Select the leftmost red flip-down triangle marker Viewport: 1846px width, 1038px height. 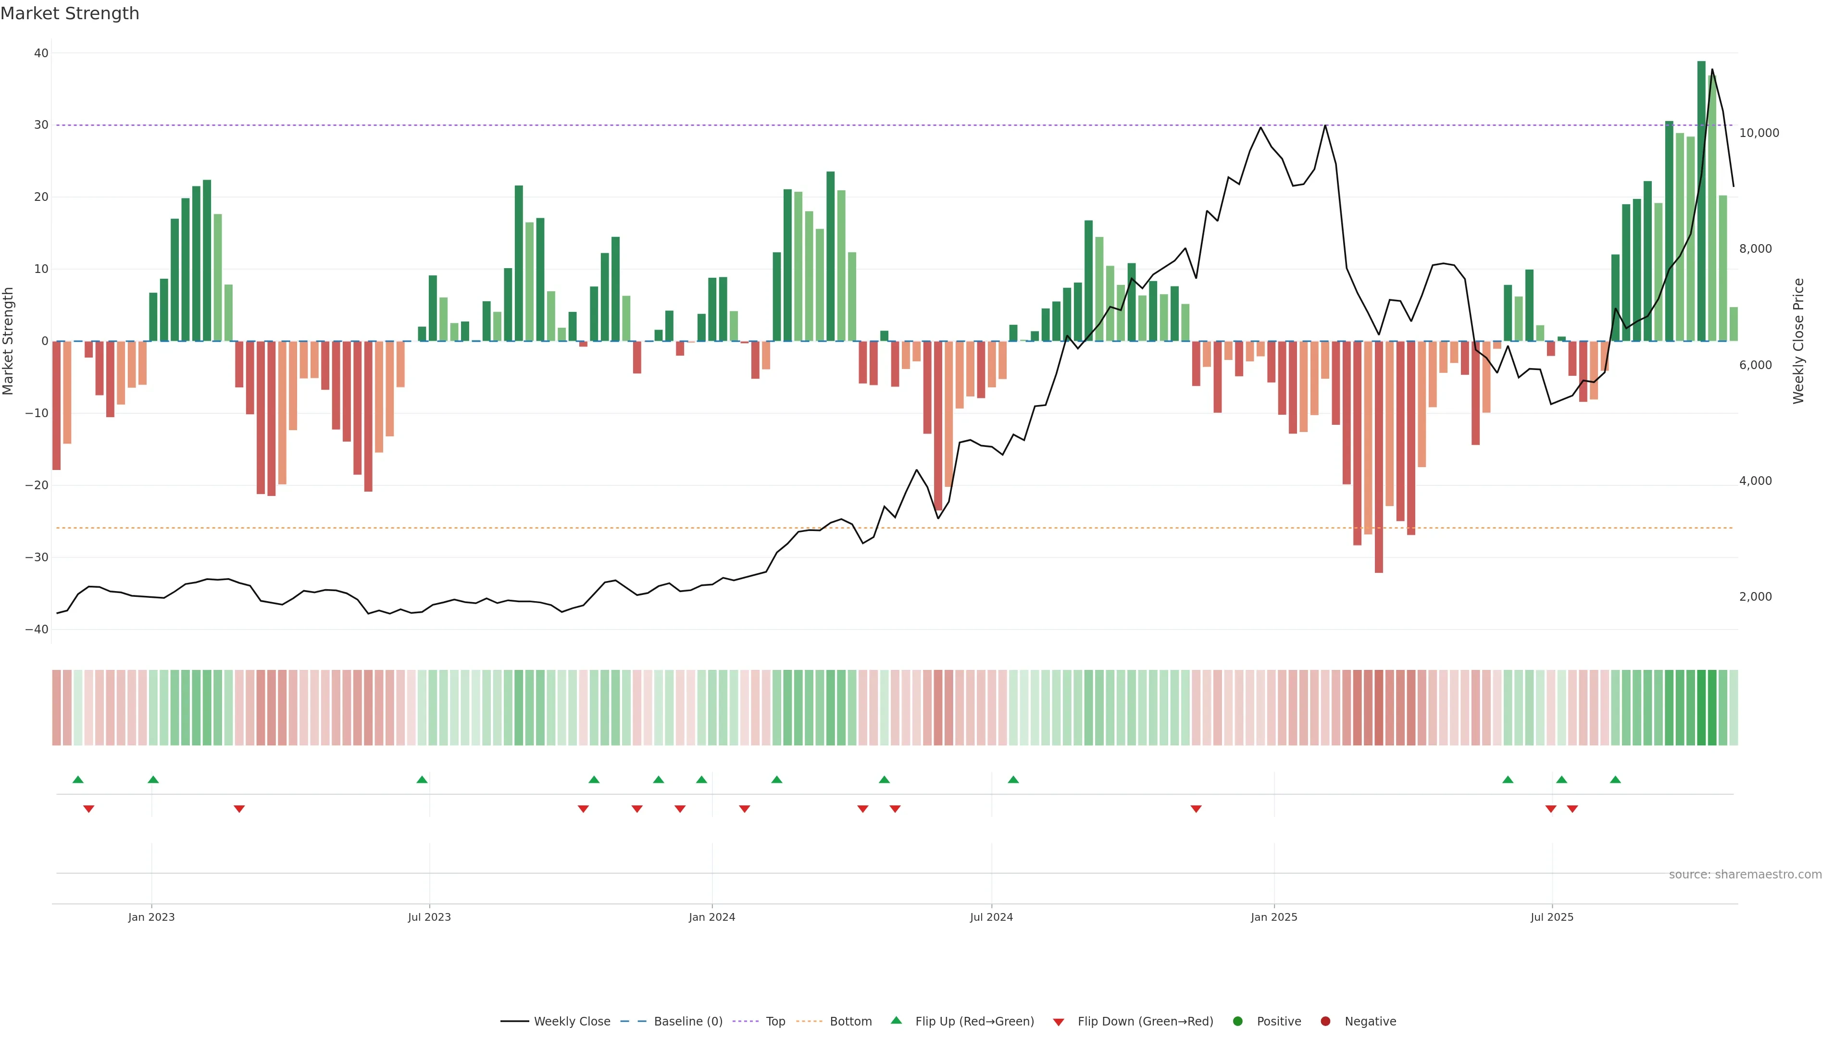tap(89, 809)
